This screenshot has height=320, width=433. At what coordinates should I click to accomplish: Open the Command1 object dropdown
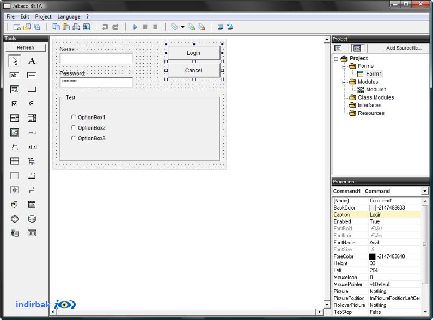coord(425,191)
